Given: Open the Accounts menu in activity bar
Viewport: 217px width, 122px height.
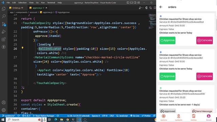Looking at the screenshot, I should pos(4,102).
